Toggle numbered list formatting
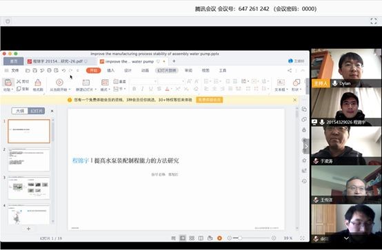Viewport: 382px width, 250px height. point(217,81)
